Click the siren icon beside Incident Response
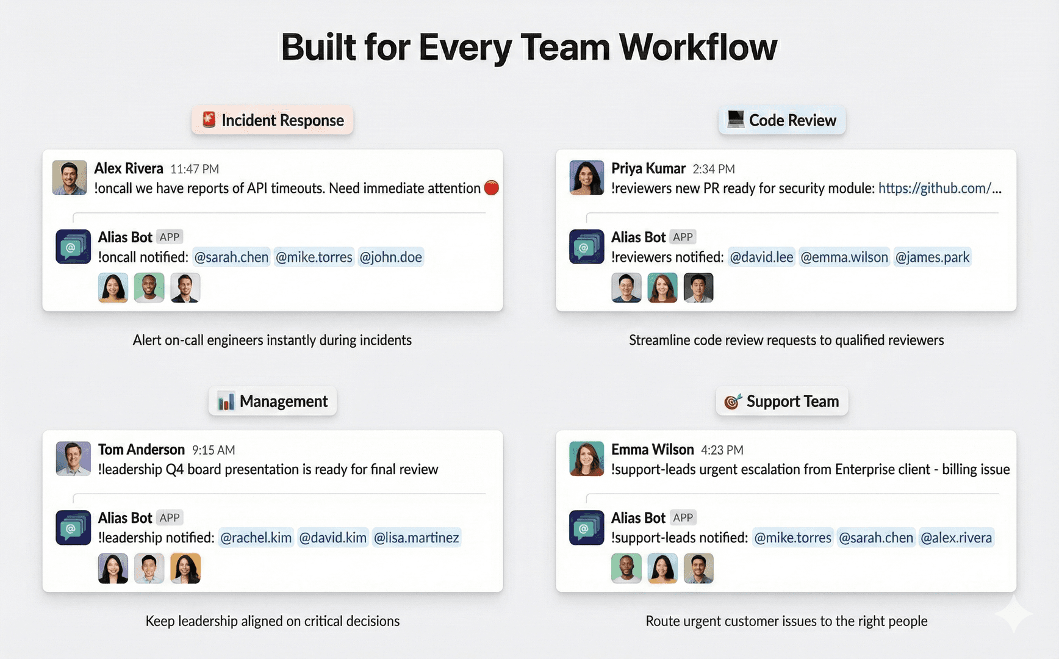 pos(209,120)
